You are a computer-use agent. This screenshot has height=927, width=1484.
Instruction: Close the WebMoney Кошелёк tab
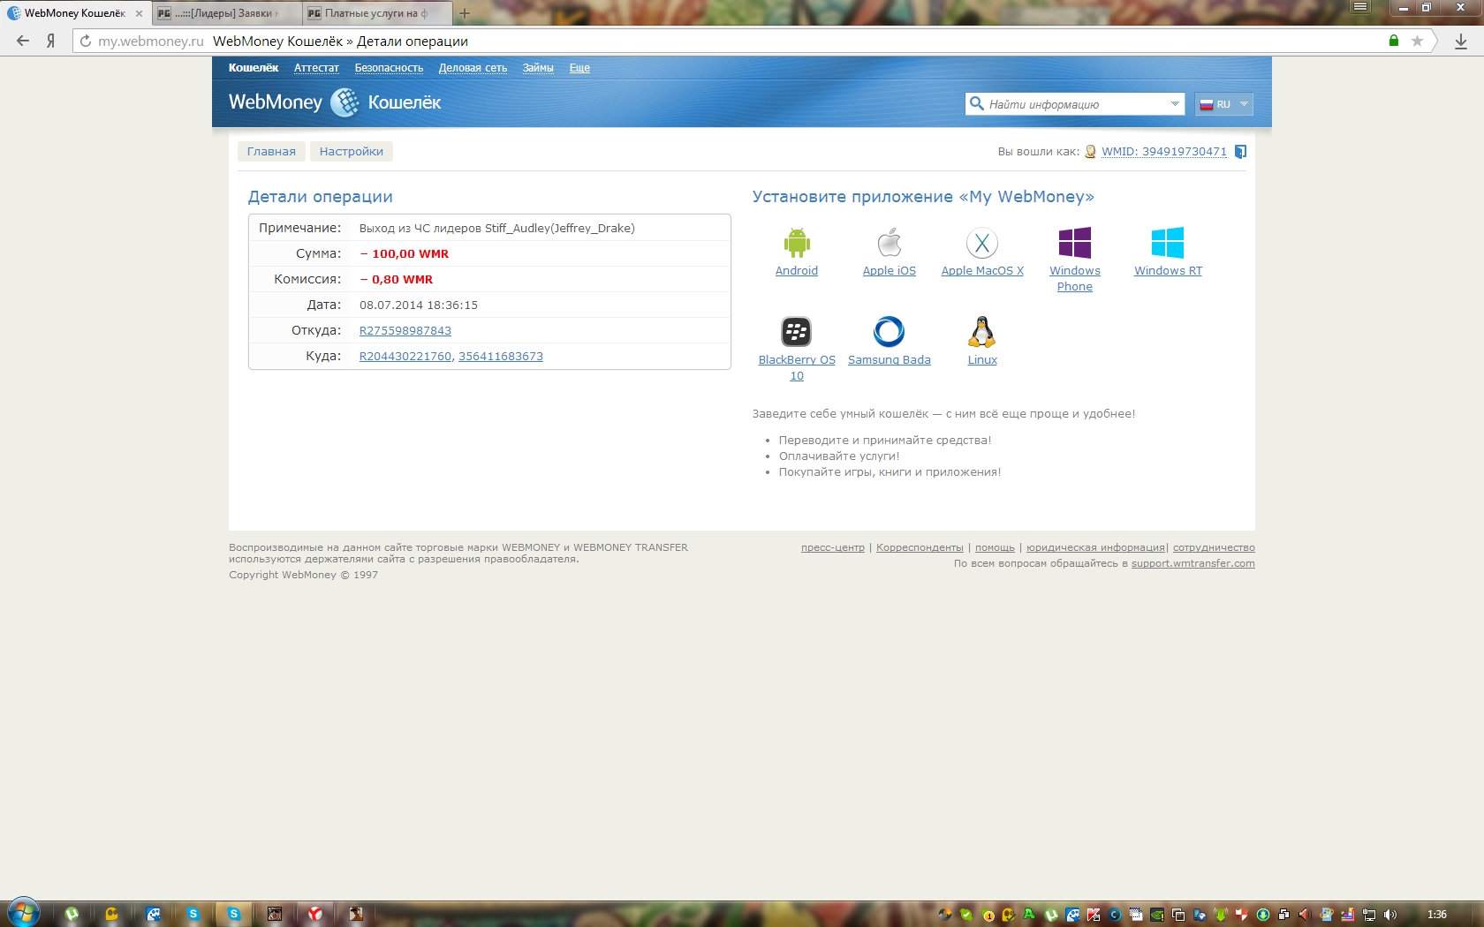(139, 13)
